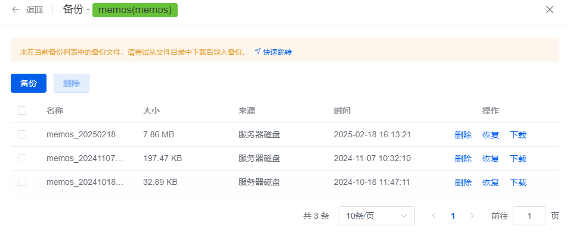Click the memos_20241018... file name
This screenshot has width=576, height=233.
tap(85, 182)
